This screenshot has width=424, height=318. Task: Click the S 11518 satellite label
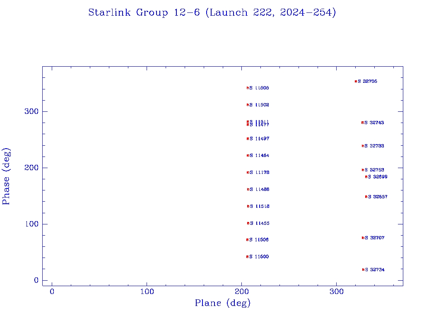260,206
